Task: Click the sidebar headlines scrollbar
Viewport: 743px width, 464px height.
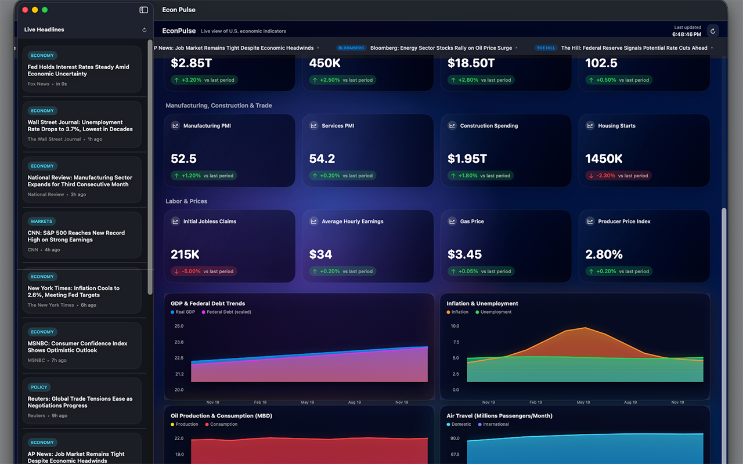Action: click(150, 167)
